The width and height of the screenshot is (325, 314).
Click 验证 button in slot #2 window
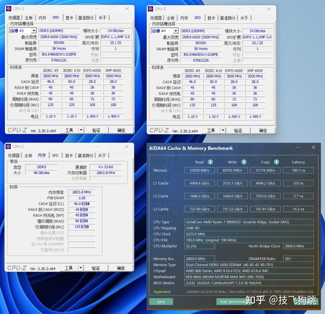point(96,130)
